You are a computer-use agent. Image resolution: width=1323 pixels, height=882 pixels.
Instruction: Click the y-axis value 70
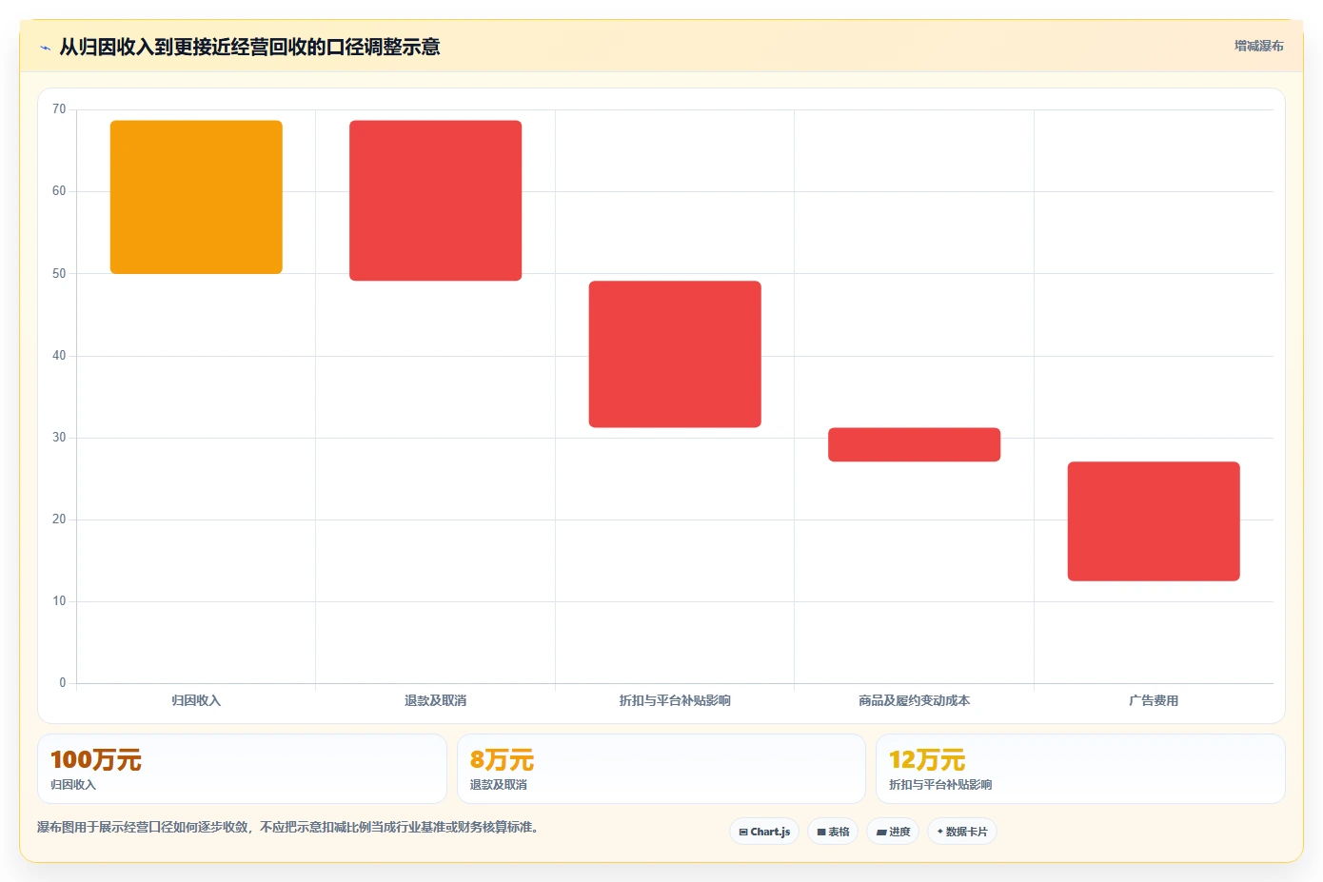point(59,109)
